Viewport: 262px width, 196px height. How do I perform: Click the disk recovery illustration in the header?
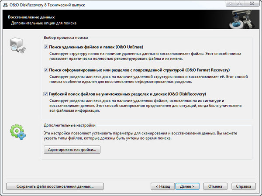tap(241, 18)
